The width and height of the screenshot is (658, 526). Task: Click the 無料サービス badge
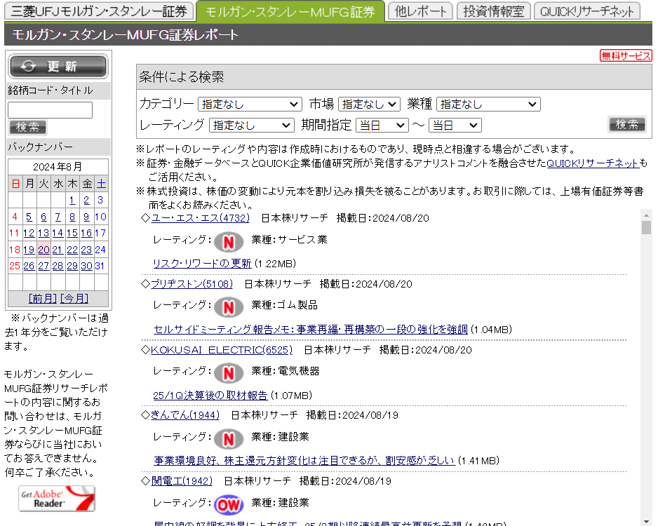point(626,55)
